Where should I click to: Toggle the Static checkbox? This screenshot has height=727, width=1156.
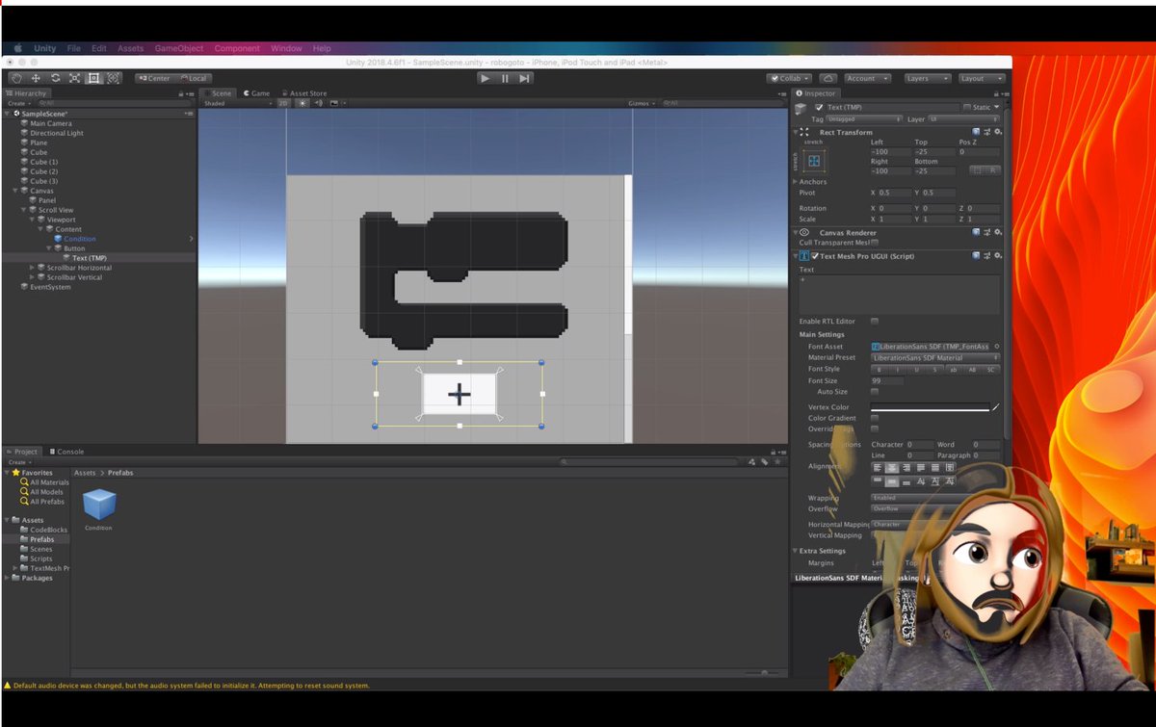966,107
